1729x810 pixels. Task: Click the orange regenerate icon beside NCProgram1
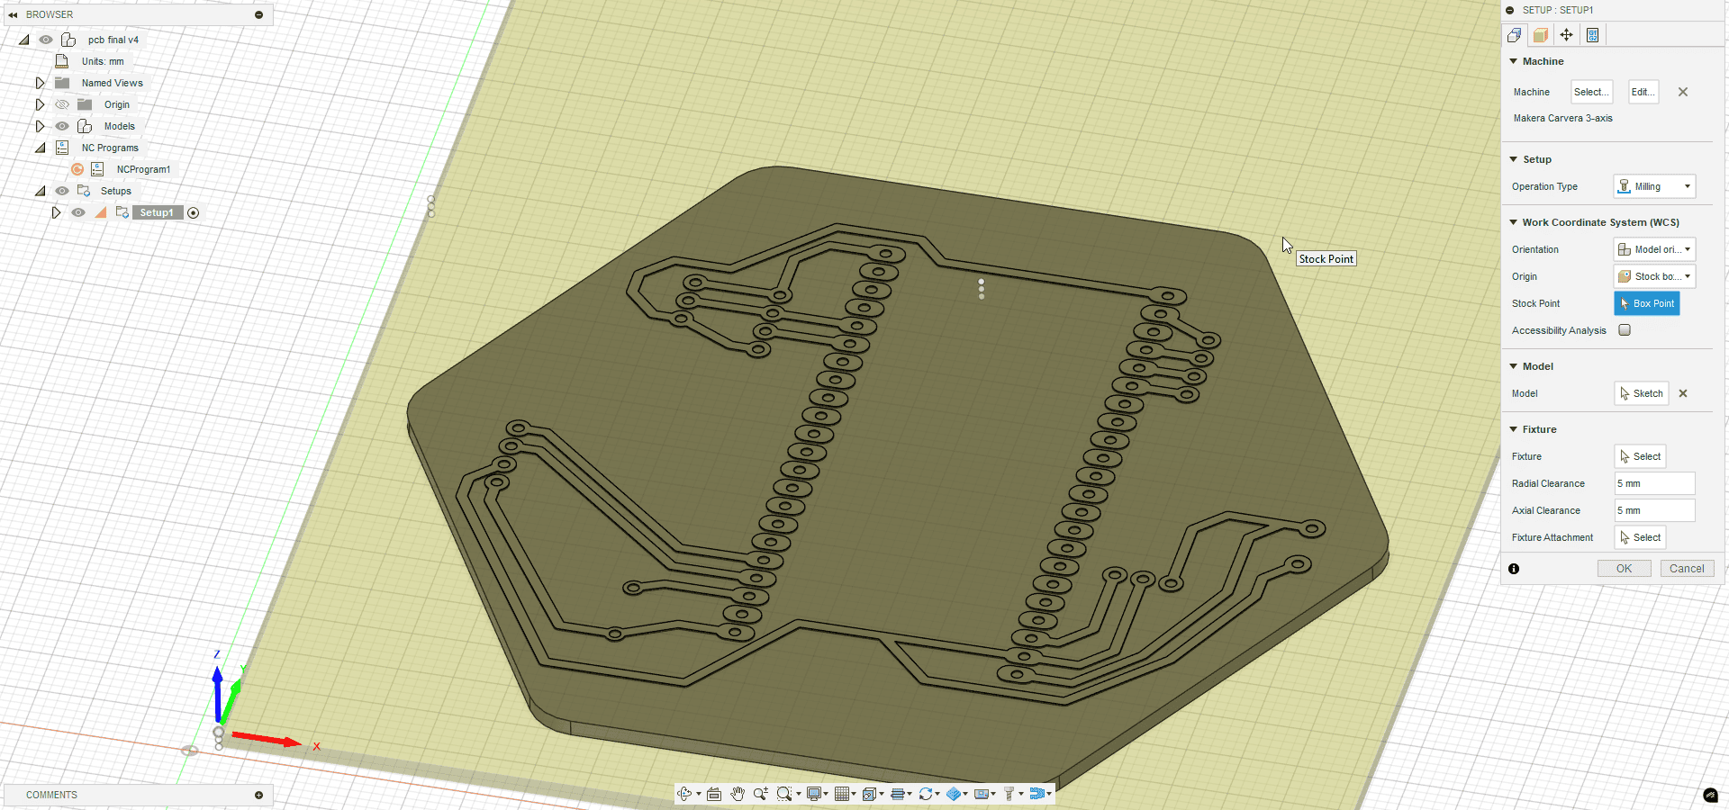[x=77, y=169]
